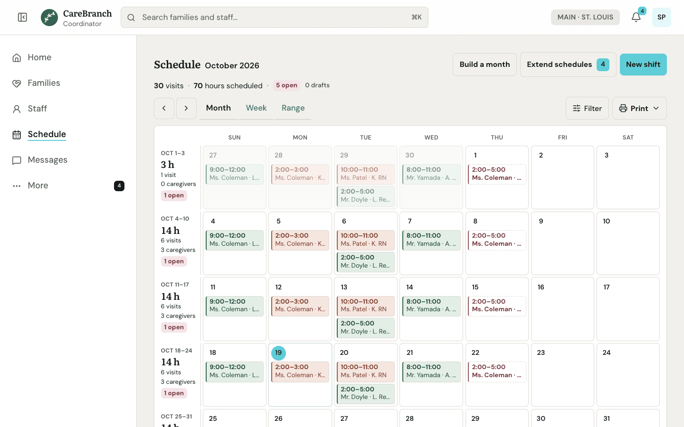Screen dimensions: 684x427
Task: Click the 0 drafts label
Action: [x=317, y=85]
